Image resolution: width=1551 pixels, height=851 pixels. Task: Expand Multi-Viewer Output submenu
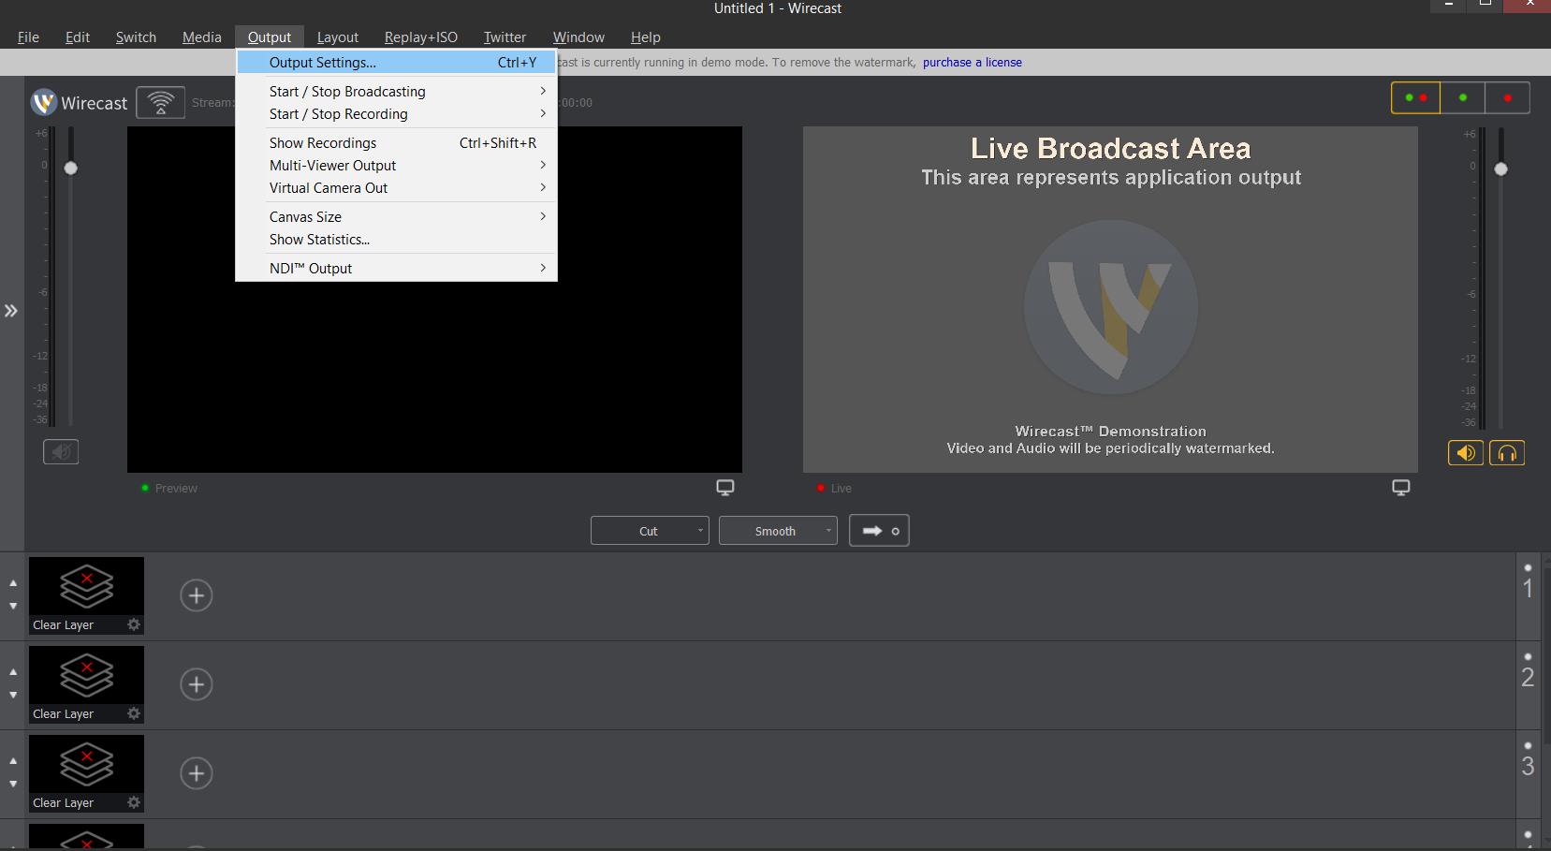coord(397,165)
